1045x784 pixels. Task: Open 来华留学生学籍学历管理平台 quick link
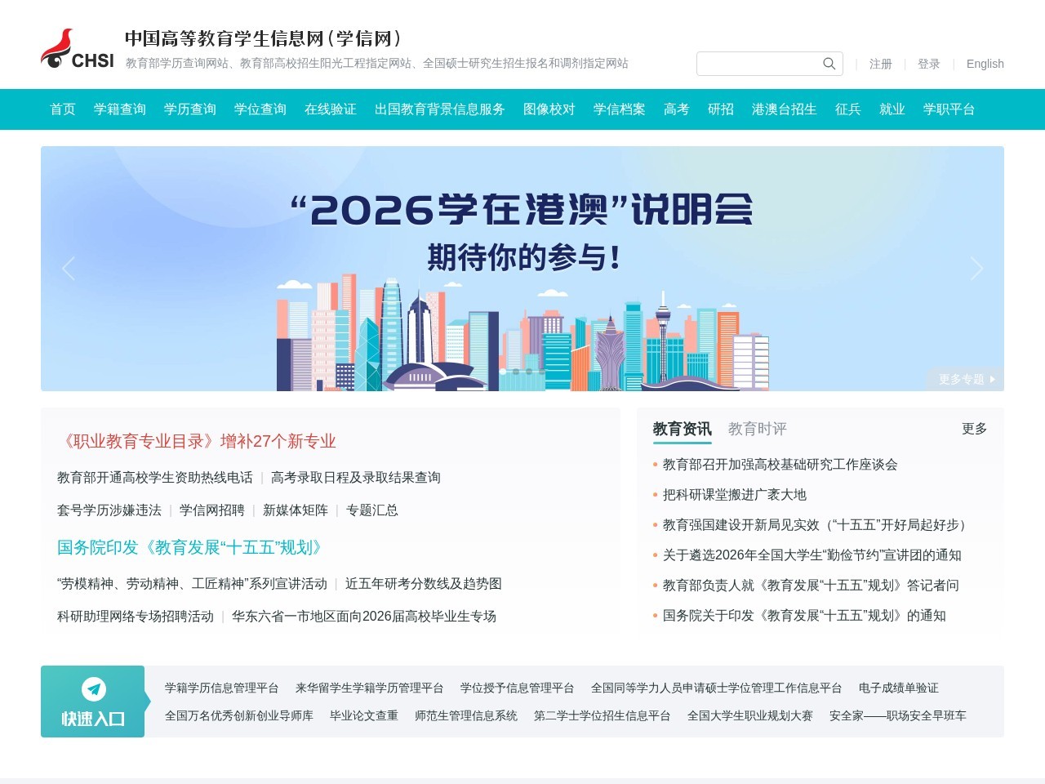coord(370,688)
